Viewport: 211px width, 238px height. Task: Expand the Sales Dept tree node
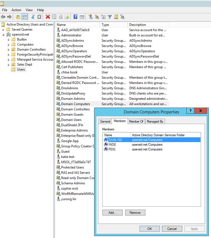coord(9,65)
